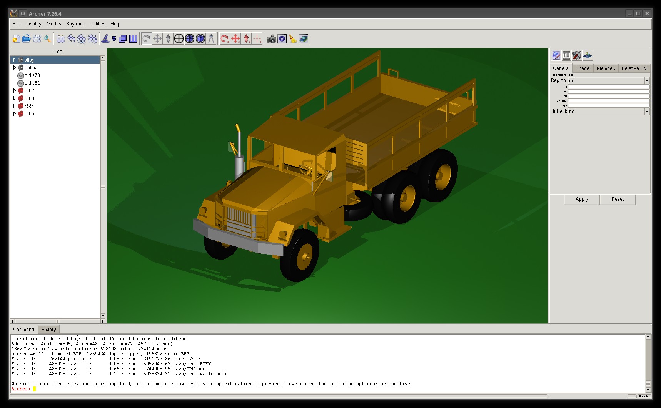Click the wizard hat icon
661x408 pixels.
click(105, 39)
